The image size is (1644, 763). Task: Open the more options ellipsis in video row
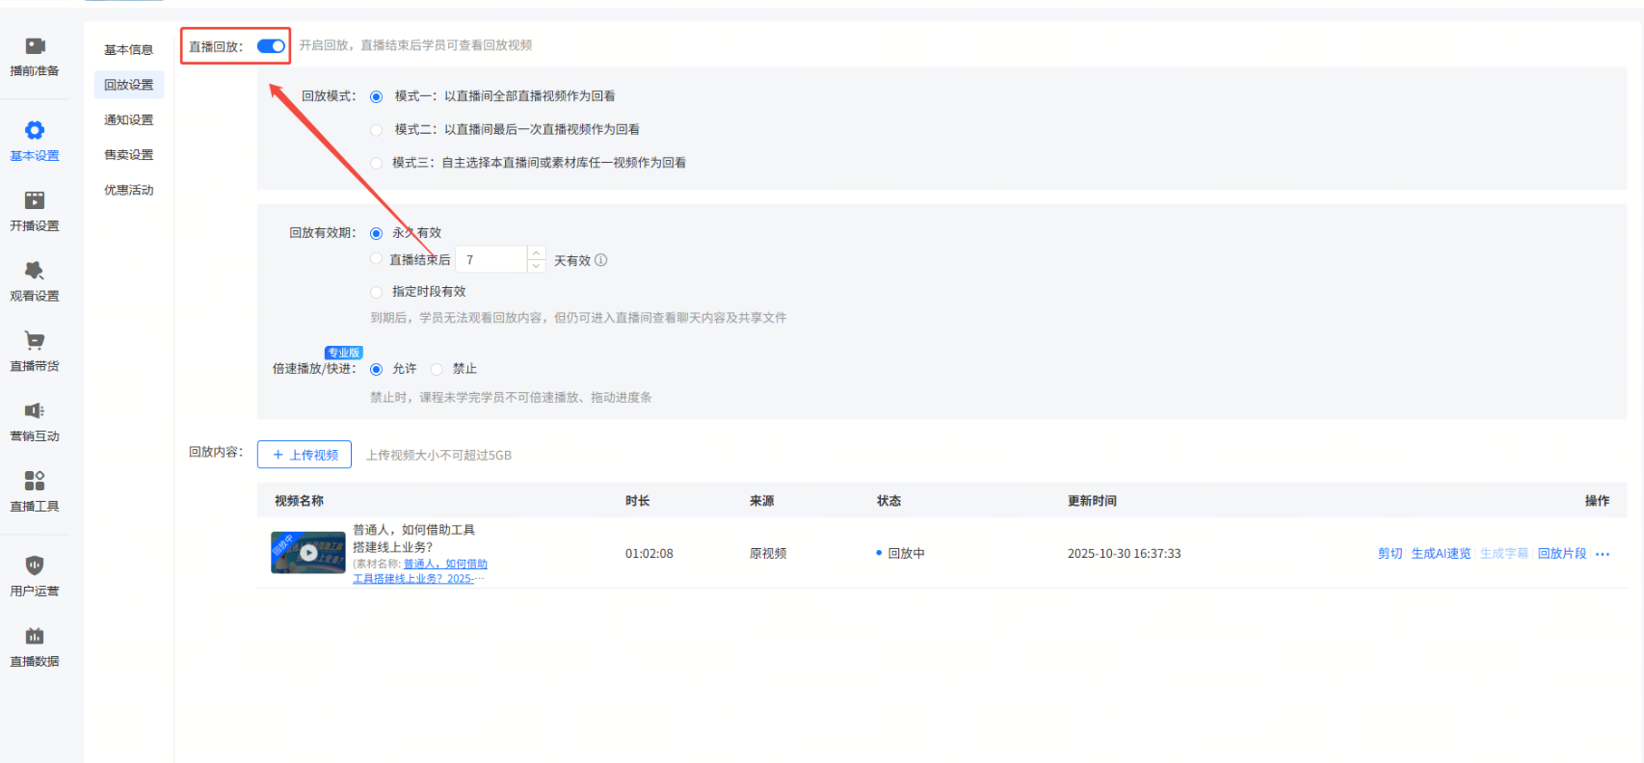(x=1603, y=554)
